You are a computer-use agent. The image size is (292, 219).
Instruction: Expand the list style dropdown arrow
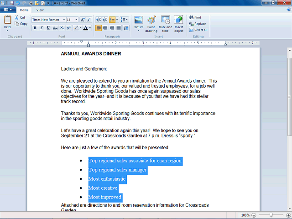117,20
